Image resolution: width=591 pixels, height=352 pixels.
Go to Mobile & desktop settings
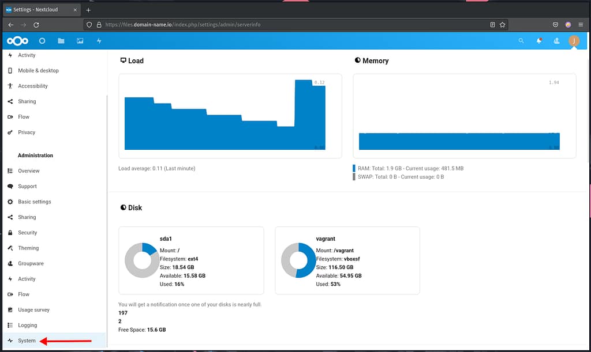coord(38,71)
